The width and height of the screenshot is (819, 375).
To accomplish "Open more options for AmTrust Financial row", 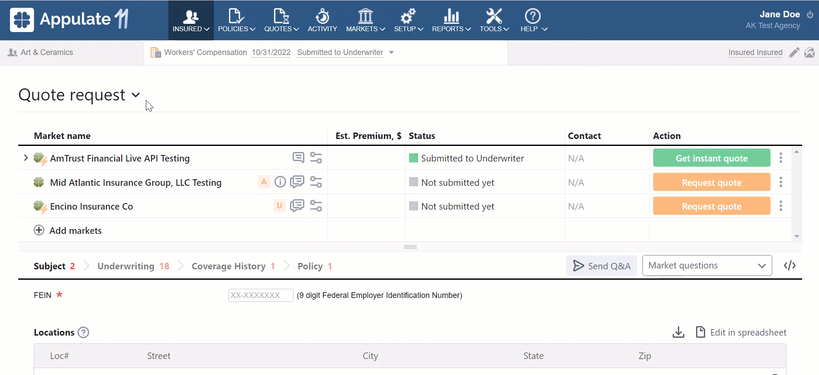I will [781, 158].
